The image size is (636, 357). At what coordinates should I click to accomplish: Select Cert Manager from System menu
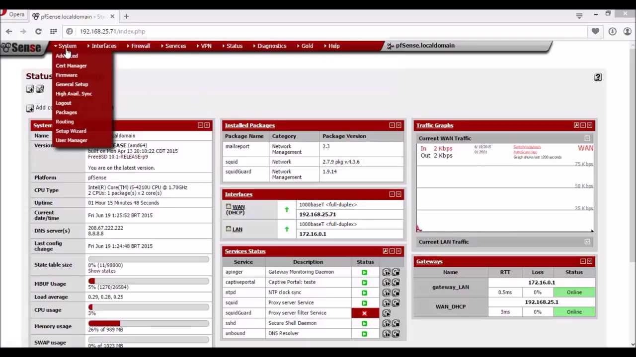71,65
